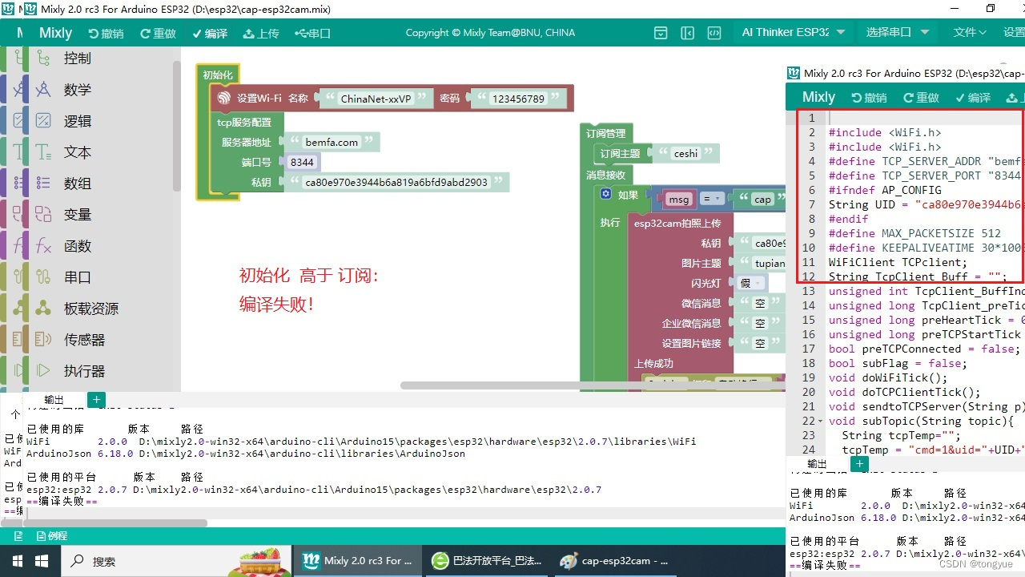Click the workspace horizontal scrollbar
Image resolution: width=1025 pixels, height=577 pixels.
pyautogui.click(x=593, y=385)
